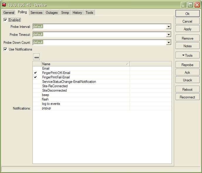Select the FingerPrint-OK-Email row
202x173 pixels.
point(102,73)
